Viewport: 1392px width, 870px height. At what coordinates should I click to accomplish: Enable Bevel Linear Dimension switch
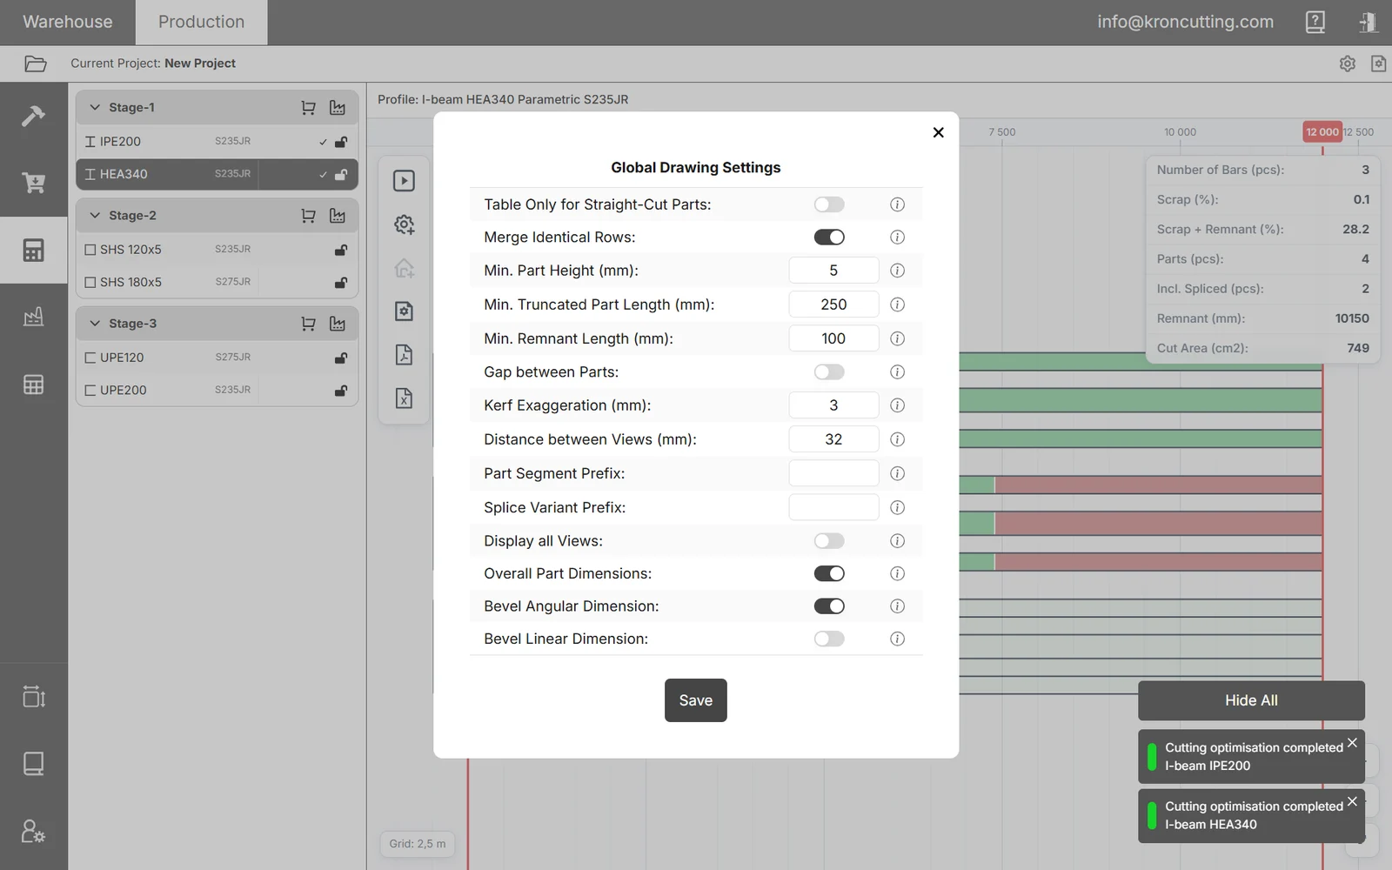[829, 639]
